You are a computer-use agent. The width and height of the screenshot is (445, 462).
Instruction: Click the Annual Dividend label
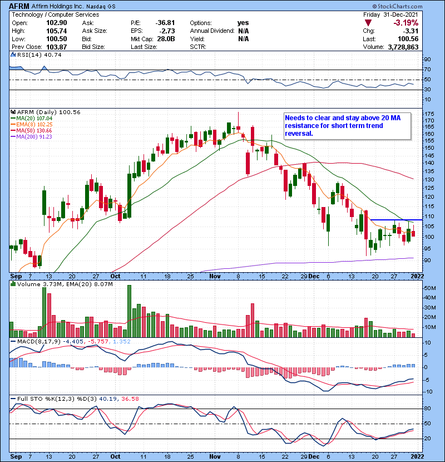[x=212, y=31]
